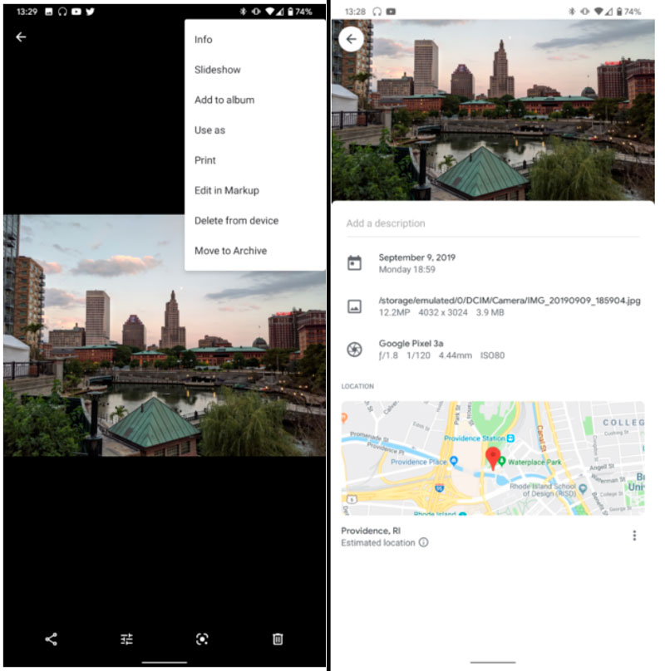Tap the 13:29 clock in status bar
The height and width of the screenshot is (671, 665).
click(27, 12)
